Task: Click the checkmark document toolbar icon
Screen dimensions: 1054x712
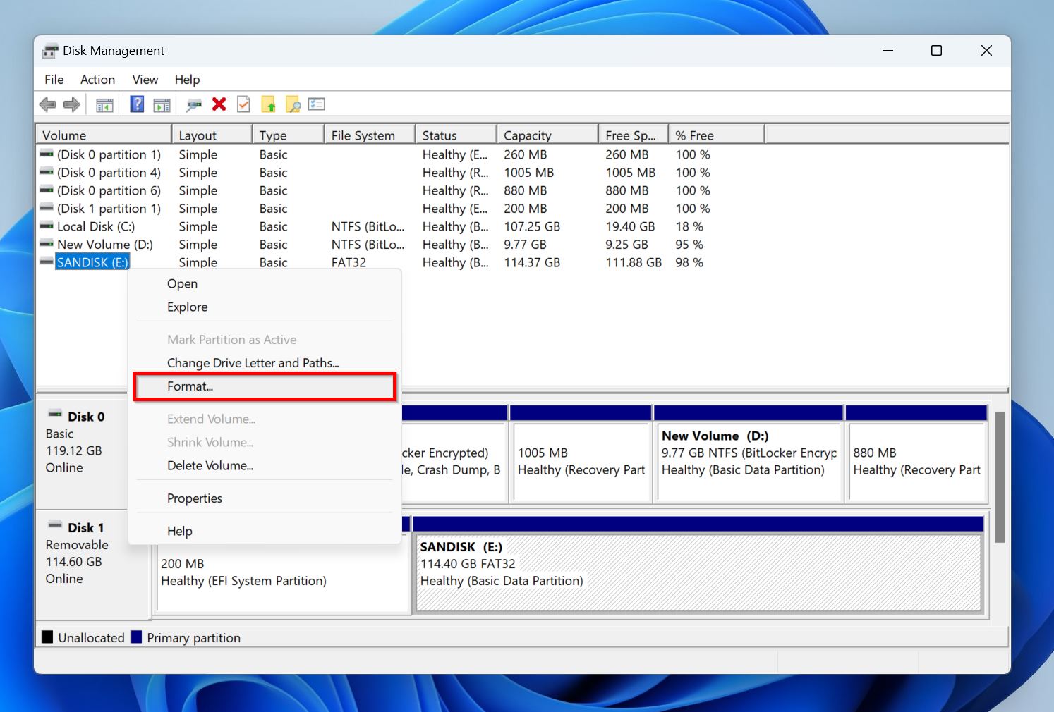Action: pos(243,104)
